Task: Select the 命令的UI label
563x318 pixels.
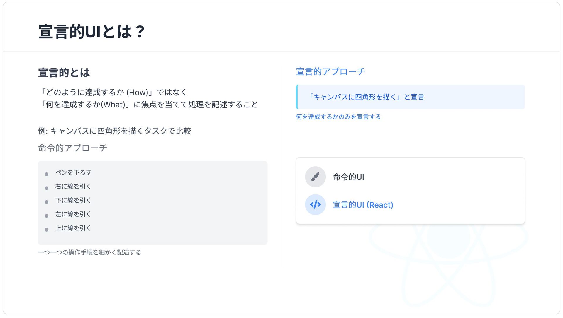Action: click(348, 177)
